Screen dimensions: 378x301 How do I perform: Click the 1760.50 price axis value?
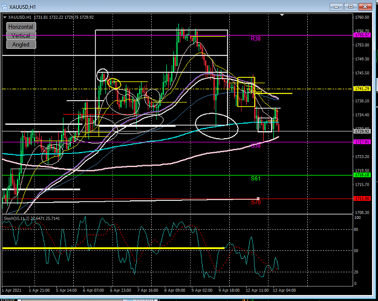point(362,17)
